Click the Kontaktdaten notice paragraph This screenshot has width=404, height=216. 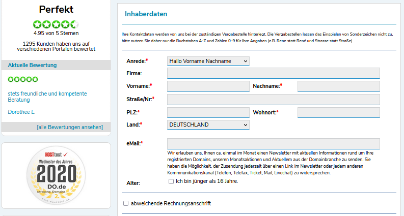point(257,38)
